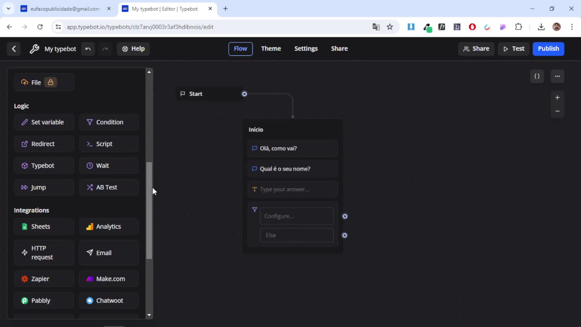Select the Jump block
Image resolution: width=581 pixels, height=327 pixels.
click(x=44, y=187)
